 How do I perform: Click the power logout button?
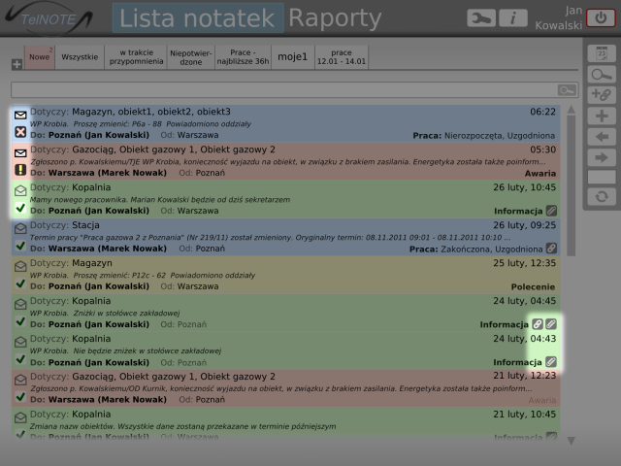click(x=601, y=18)
